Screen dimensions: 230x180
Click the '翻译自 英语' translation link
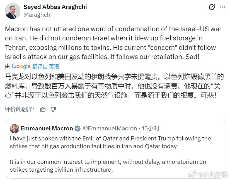click(46, 66)
